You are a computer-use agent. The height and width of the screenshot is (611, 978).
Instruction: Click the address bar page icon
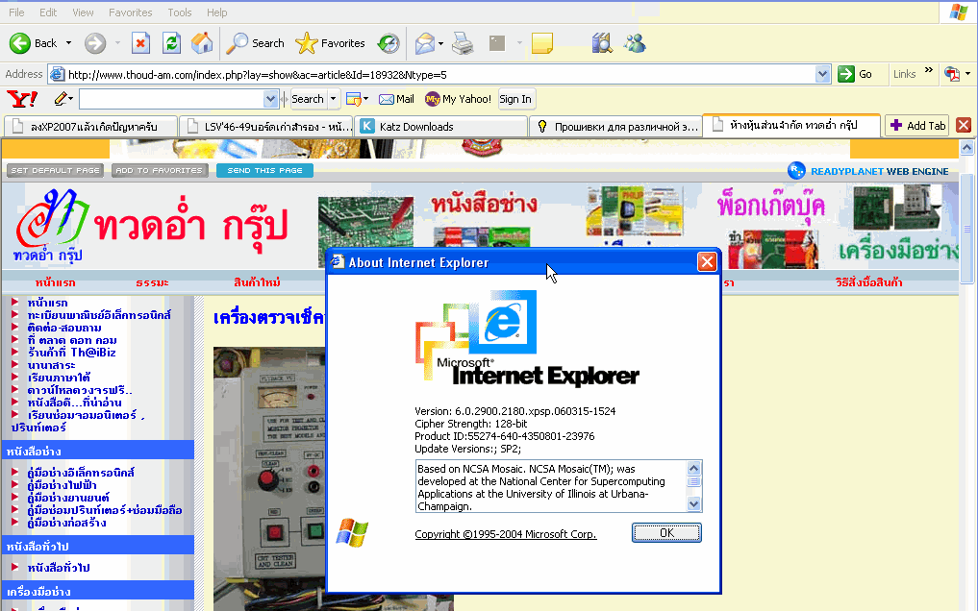57,75
